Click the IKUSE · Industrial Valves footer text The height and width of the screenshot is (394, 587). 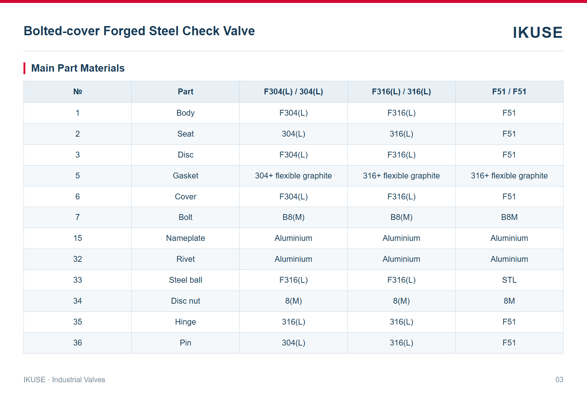[x=64, y=380]
